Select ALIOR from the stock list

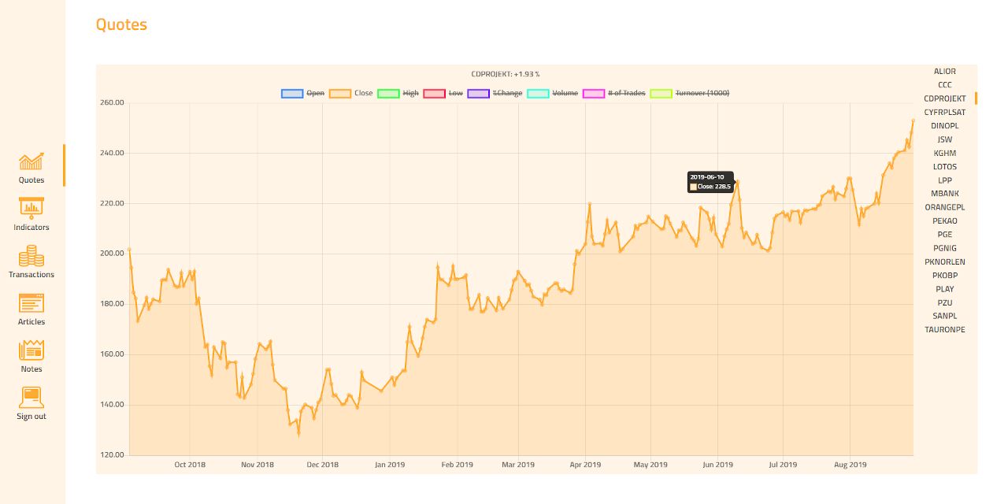click(x=945, y=72)
